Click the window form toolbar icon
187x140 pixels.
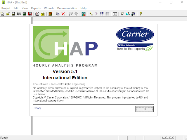pos(115,14)
